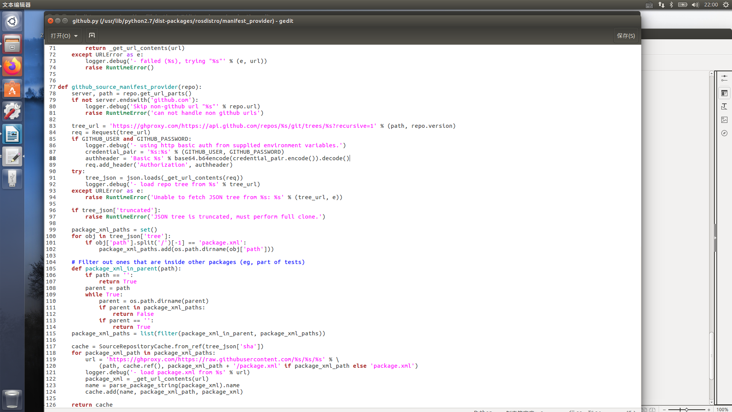Switch to LibreOffice Writer in dock
732x412 pixels.
pyautogui.click(x=12, y=134)
